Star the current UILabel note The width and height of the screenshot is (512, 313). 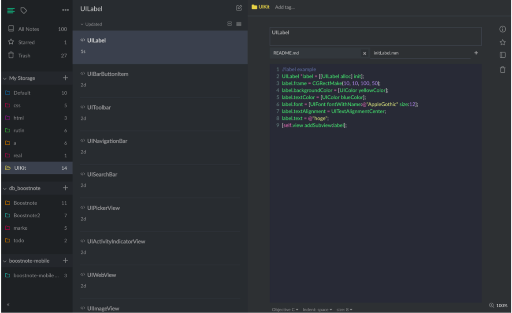click(502, 42)
